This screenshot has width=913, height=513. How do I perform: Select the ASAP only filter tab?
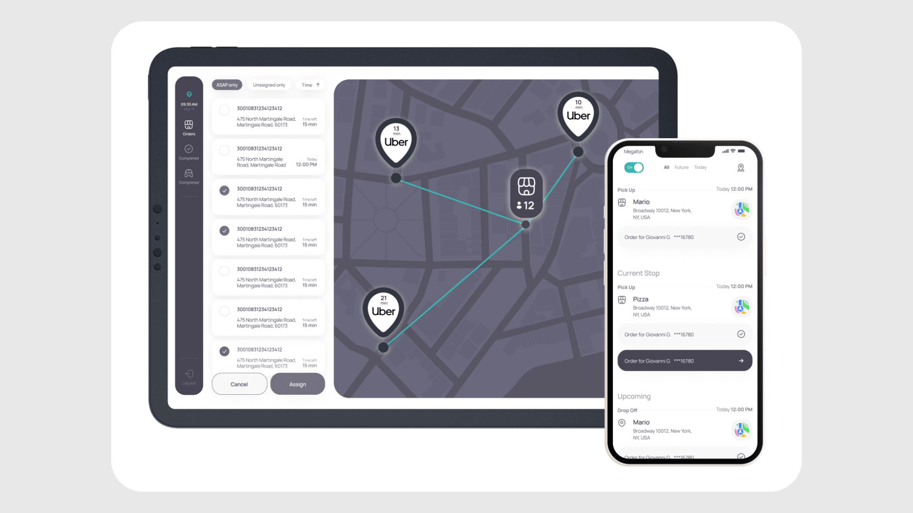[x=227, y=85]
